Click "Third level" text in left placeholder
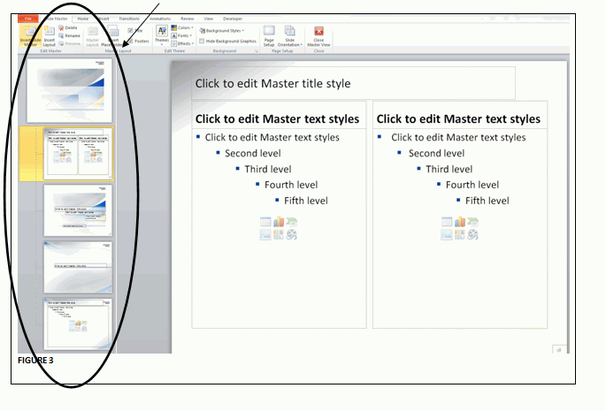 click(268, 169)
